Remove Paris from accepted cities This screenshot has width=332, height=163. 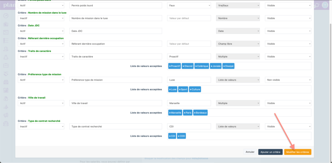point(185,113)
